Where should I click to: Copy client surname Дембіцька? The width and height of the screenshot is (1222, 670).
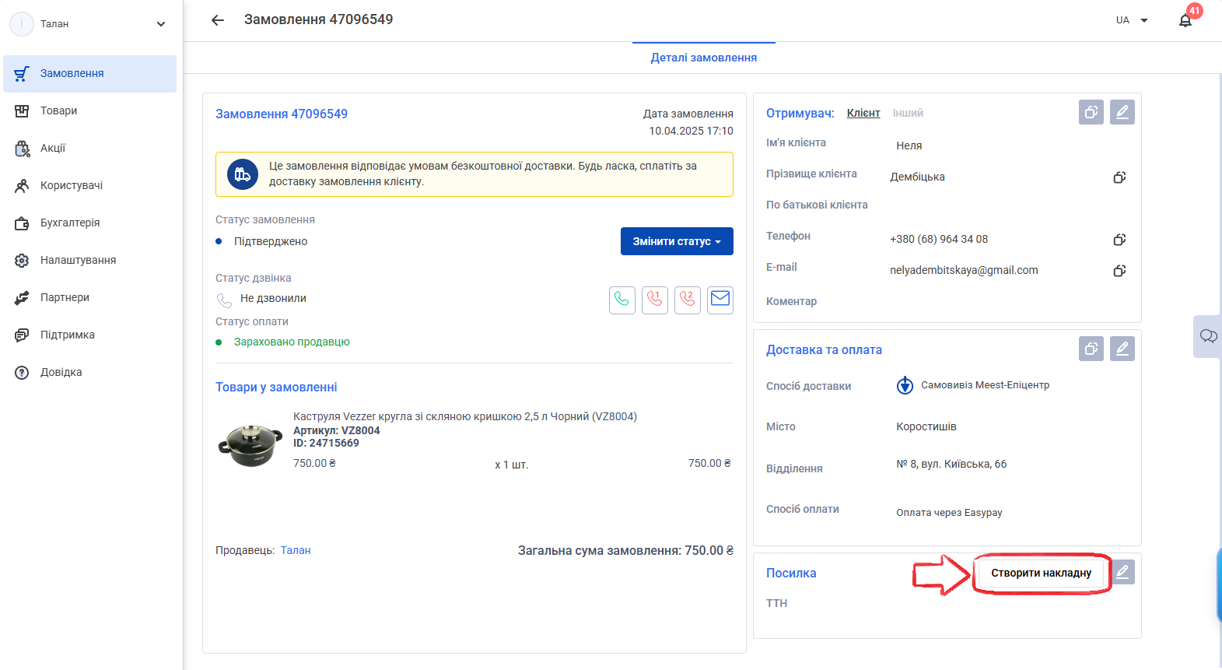pyautogui.click(x=1119, y=177)
